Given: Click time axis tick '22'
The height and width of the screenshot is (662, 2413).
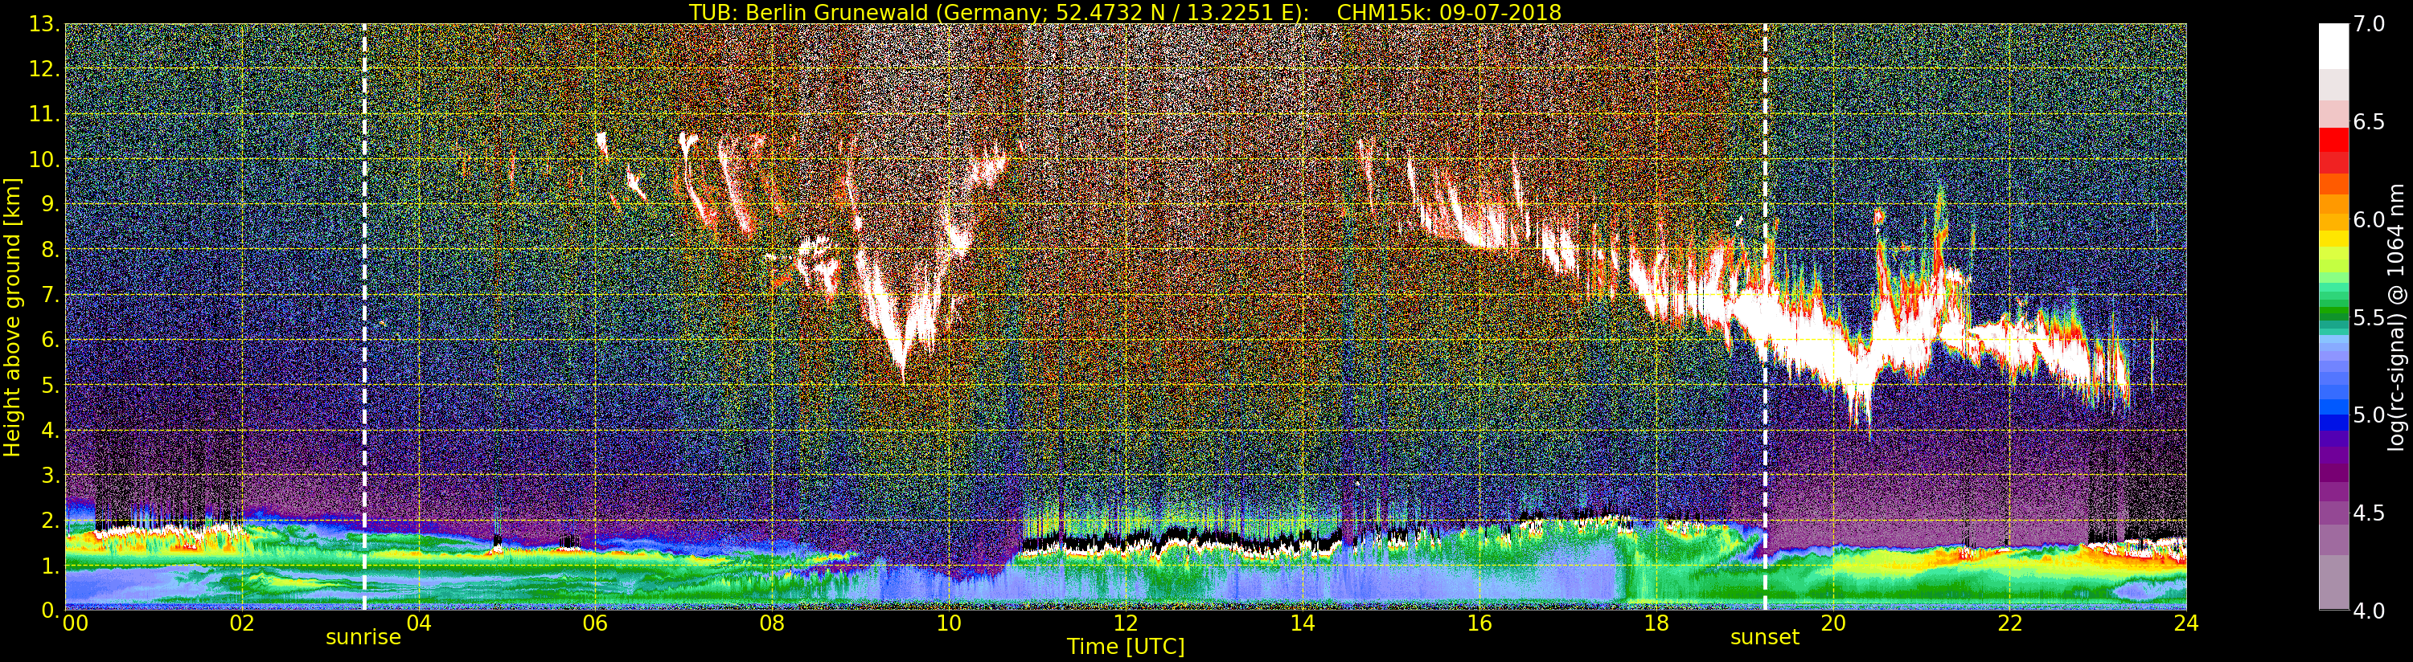Looking at the screenshot, I should (2009, 623).
